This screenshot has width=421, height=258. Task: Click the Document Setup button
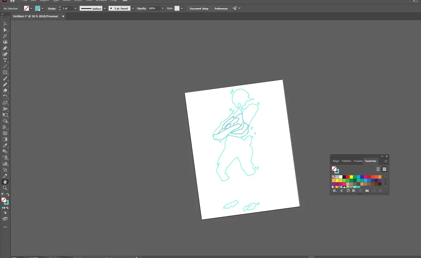point(199,8)
